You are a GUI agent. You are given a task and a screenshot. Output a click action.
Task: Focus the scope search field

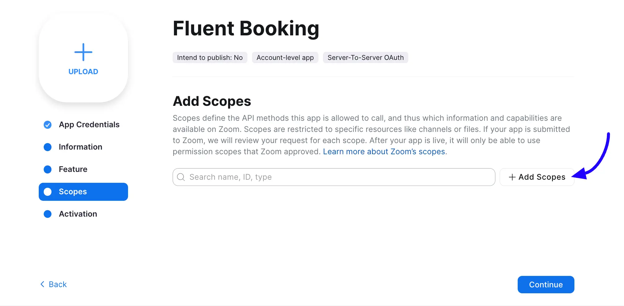(334, 177)
